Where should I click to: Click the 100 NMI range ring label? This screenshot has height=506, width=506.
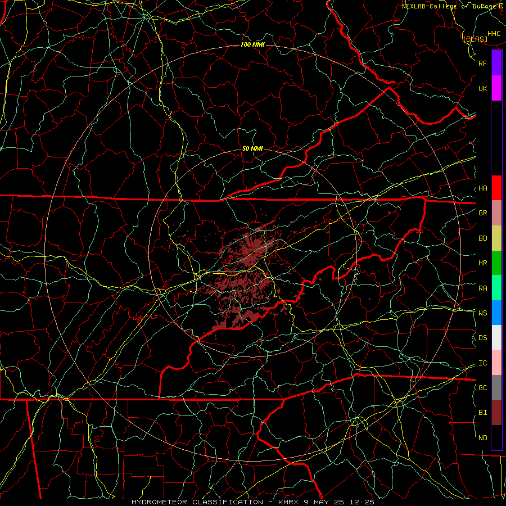tap(252, 44)
